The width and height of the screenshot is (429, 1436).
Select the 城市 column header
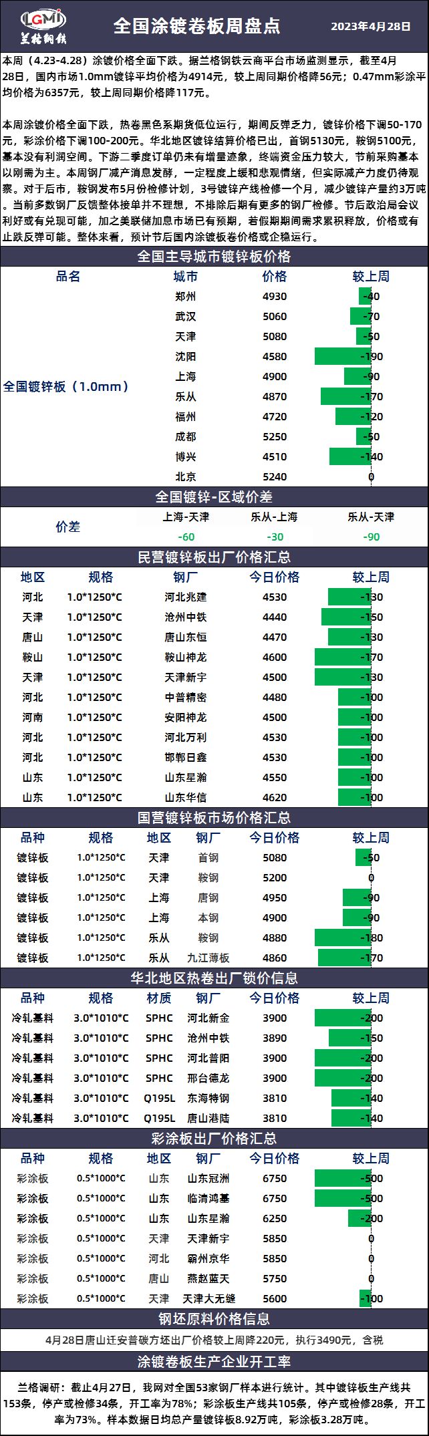coord(185,277)
